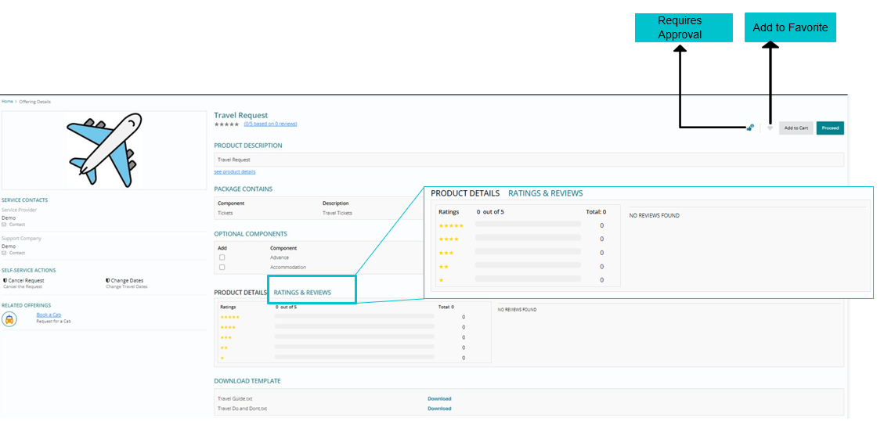Click the shield icon beside Change Dates

(108, 280)
